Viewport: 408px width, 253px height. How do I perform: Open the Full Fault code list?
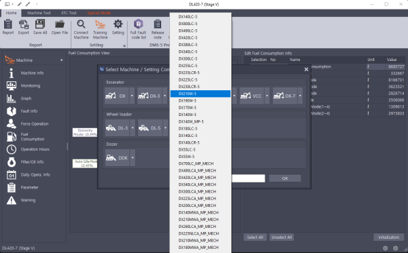138,30
